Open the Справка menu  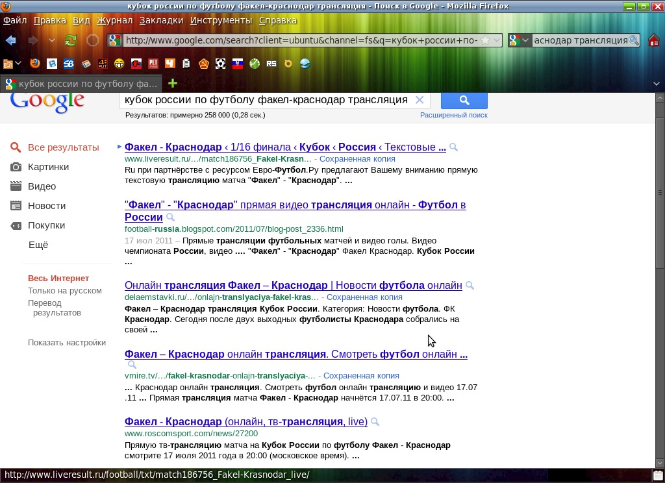[x=277, y=20]
